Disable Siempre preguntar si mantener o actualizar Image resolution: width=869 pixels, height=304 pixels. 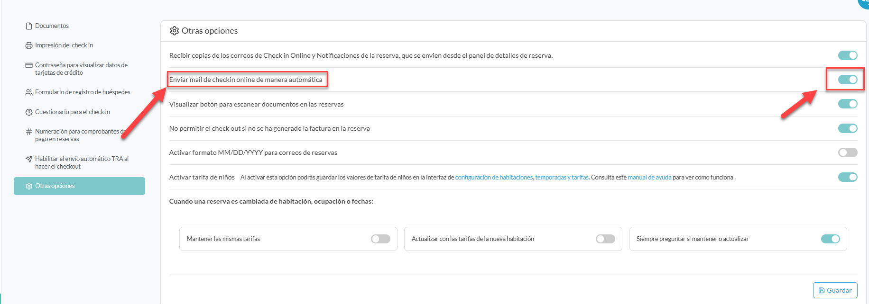830,239
